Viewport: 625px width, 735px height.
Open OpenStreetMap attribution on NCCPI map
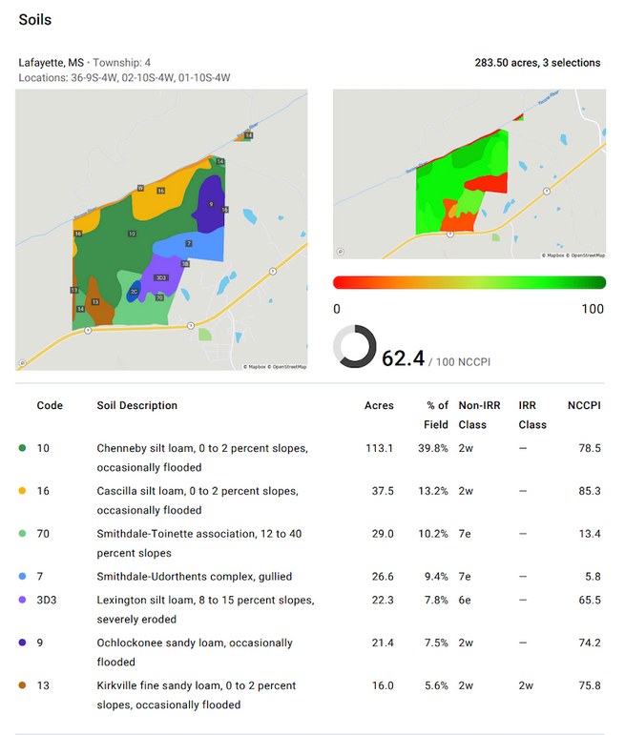pos(586,255)
